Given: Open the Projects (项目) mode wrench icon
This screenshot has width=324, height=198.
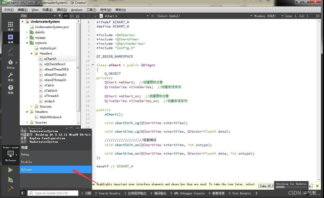Looking at the screenshot, I should pyautogui.click(x=10, y=76).
